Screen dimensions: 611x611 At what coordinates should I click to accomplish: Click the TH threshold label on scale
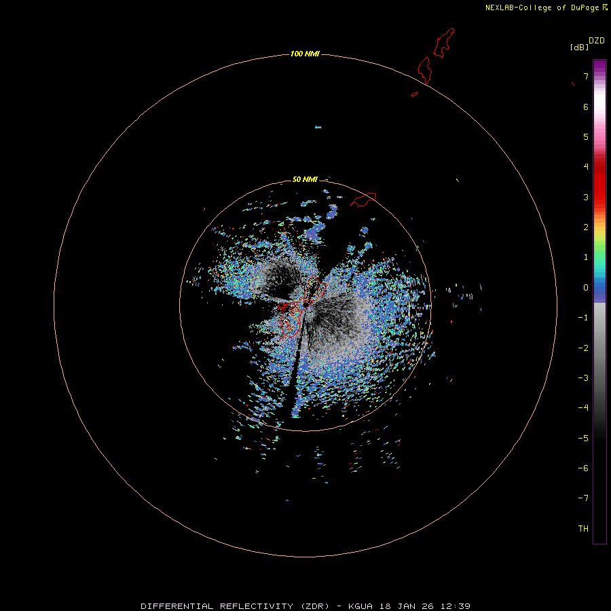(583, 529)
